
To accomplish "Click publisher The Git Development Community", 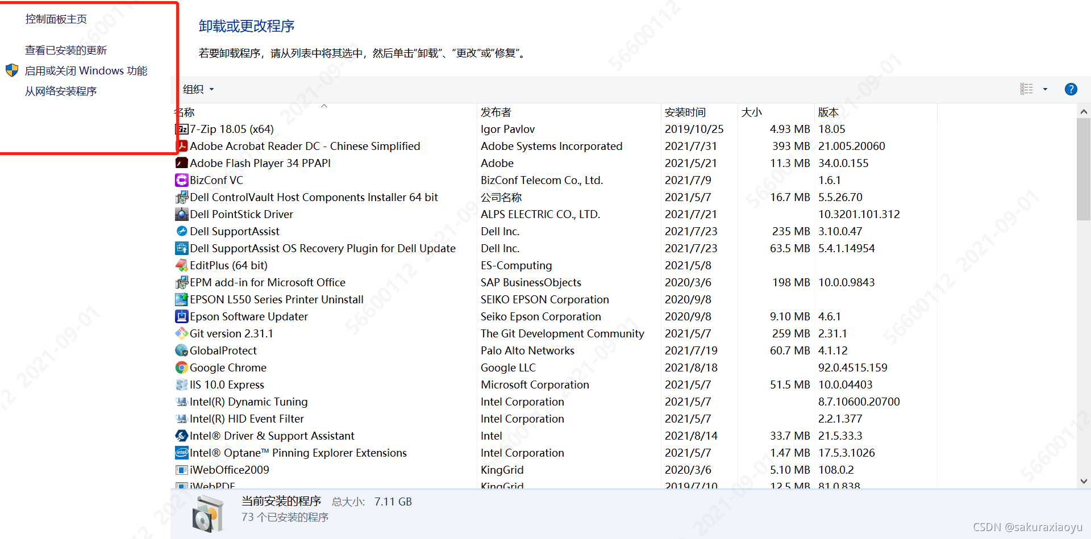I will pyautogui.click(x=563, y=334).
